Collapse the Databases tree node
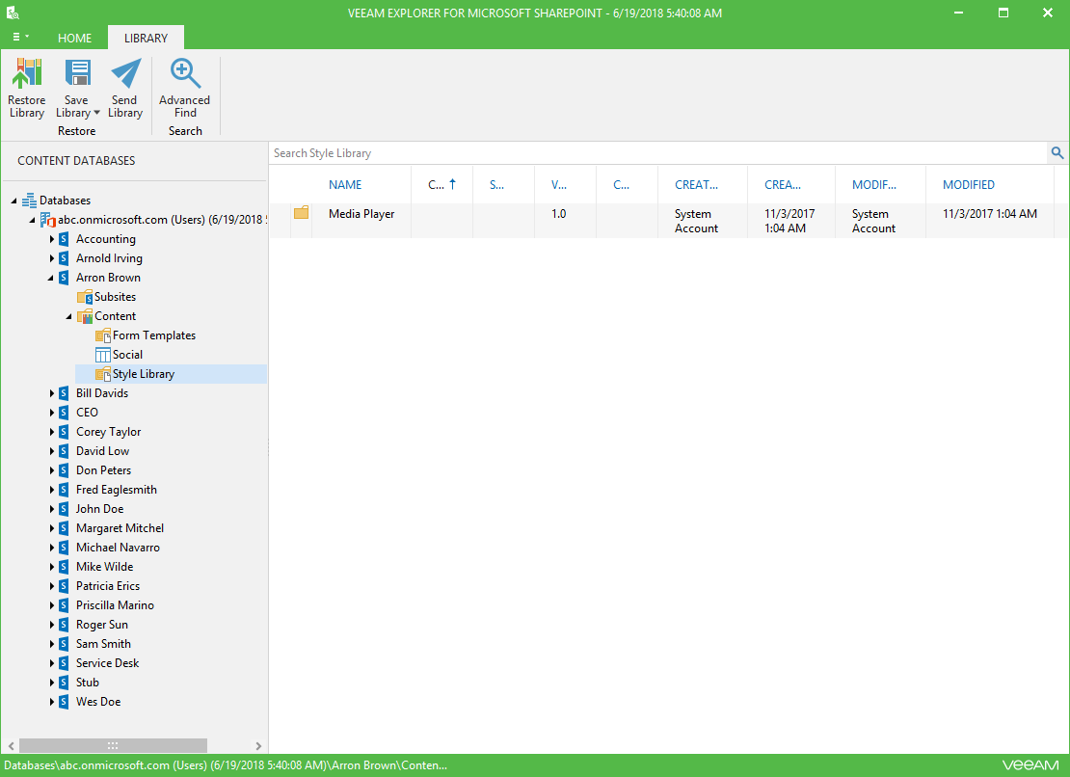 click(x=13, y=201)
